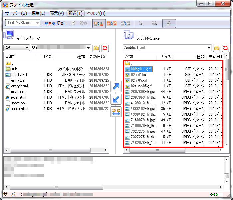Switch to details list view icon
This screenshot has width=233, height=200.
(169, 23)
